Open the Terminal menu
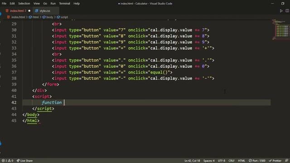 point(64,4)
